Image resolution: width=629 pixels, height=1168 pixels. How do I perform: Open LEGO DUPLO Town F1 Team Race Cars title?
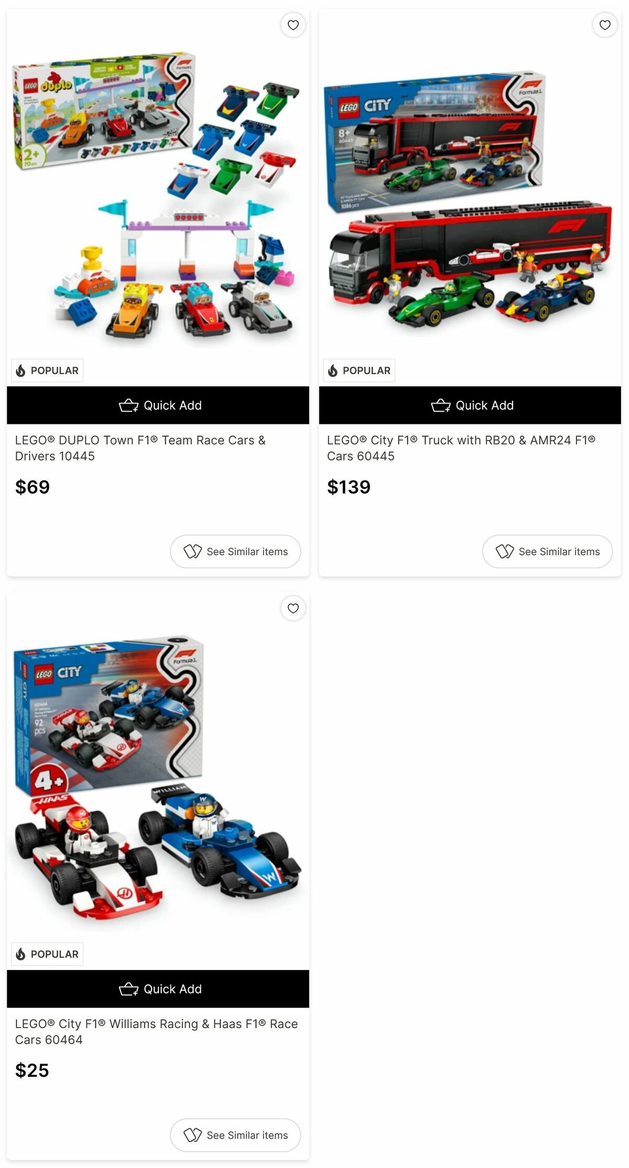point(140,448)
